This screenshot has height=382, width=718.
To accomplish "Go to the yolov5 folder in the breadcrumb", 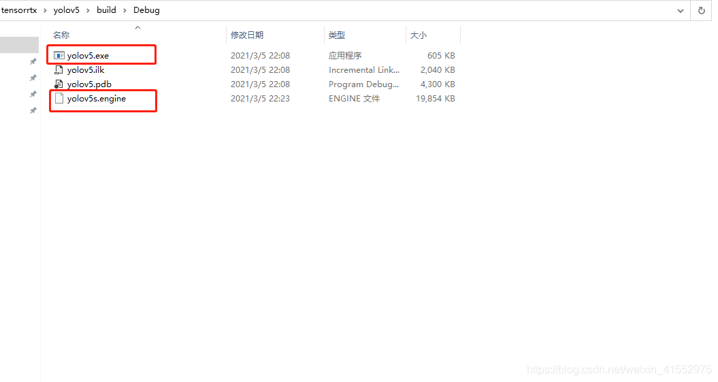I will click(67, 10).
